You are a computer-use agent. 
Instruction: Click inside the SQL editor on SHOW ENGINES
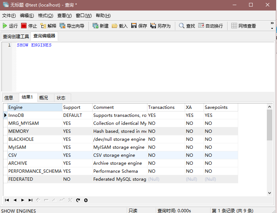click(x=34, y=45)
